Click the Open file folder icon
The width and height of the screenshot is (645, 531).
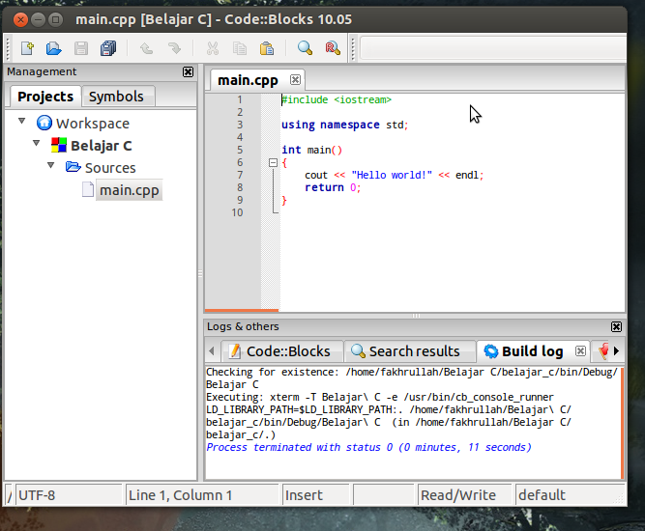pyautogui.click(x=54, y=48)
